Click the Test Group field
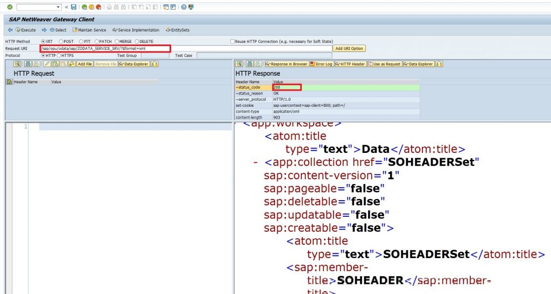 (155, 55)
